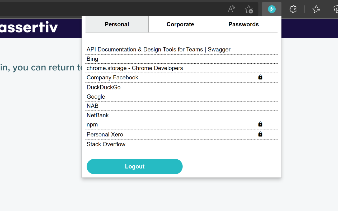338x211 pixels.
Task: Switch to the Passwords tab
Action: [244, 24]
